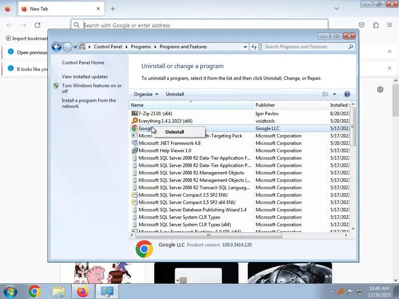Click the blue help icon
Viewport: 399px width, 299px height.
[x=347, y=94]
